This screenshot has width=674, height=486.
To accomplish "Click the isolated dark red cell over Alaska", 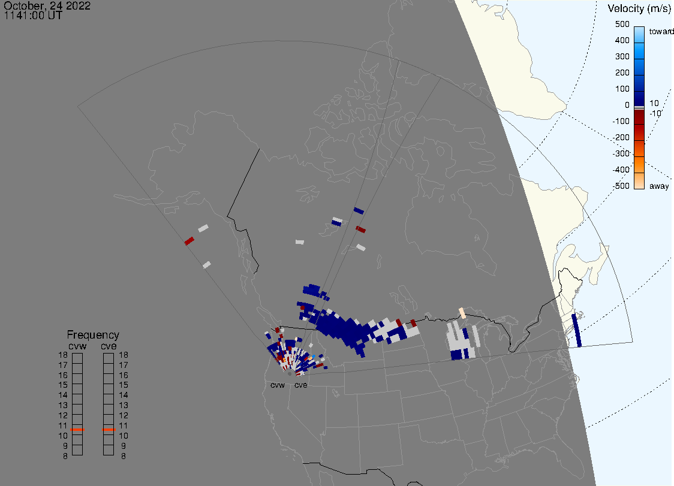I will tap(189, 241).
